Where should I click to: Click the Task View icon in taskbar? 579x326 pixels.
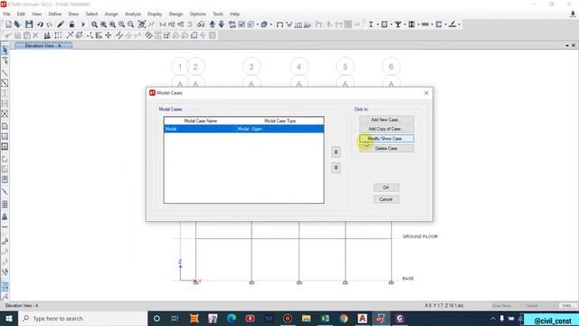click(x=175, y=318)
